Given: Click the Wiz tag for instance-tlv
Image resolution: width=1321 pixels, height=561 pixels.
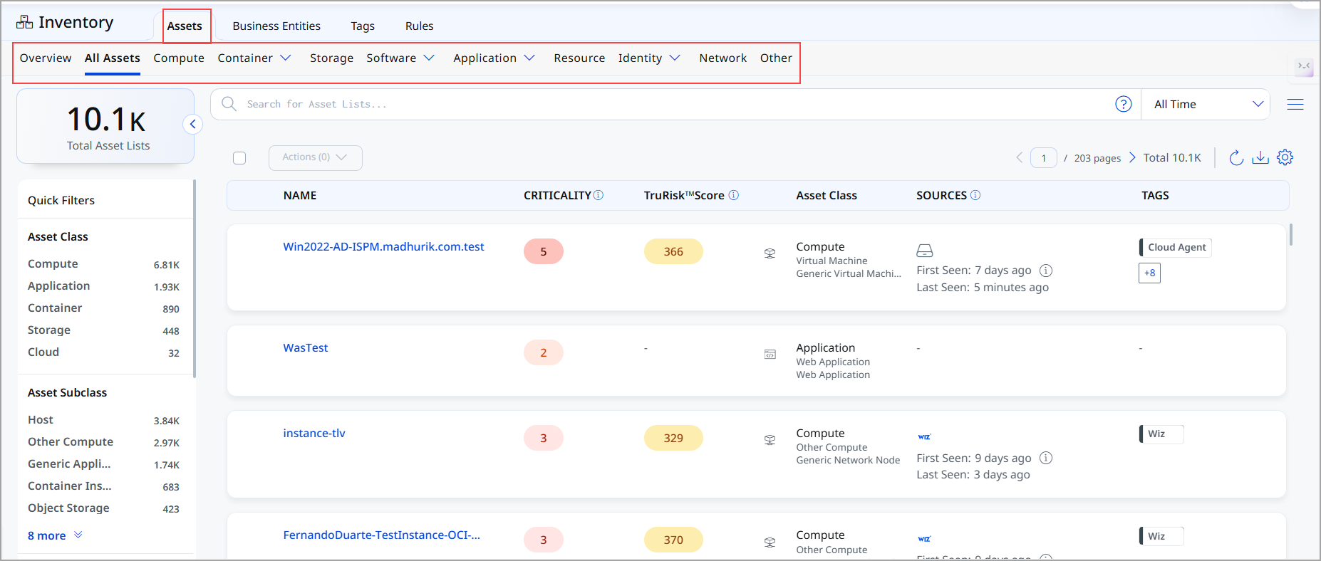Looking at the screenshot, I should (x=1161, y=434).
